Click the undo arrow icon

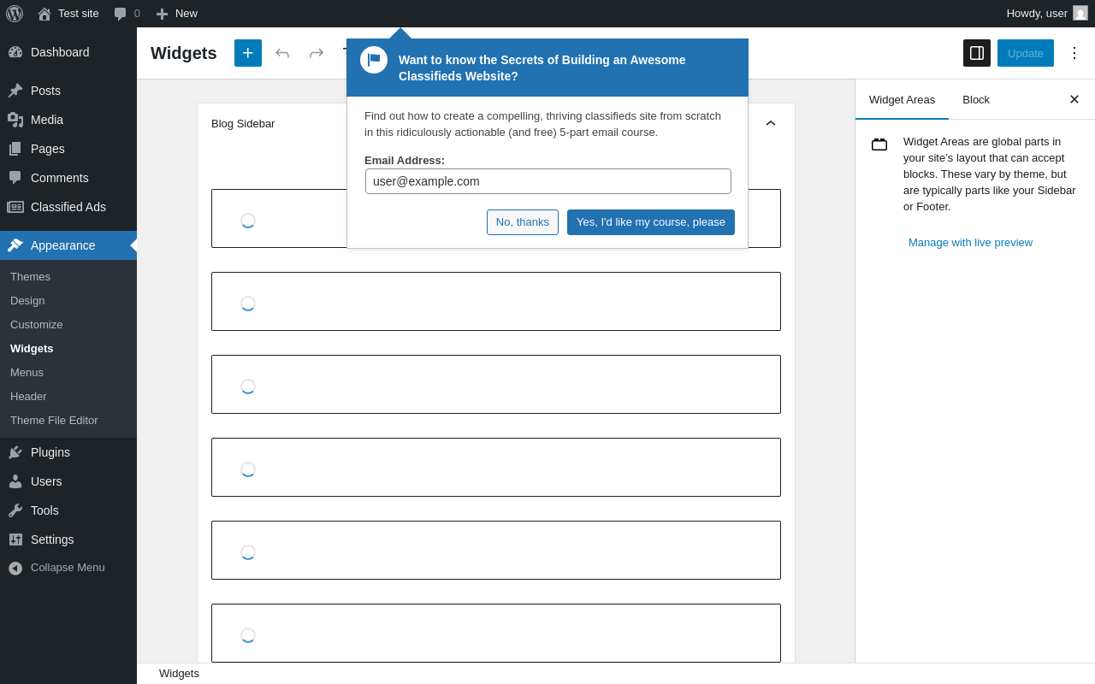coord(282,53)
